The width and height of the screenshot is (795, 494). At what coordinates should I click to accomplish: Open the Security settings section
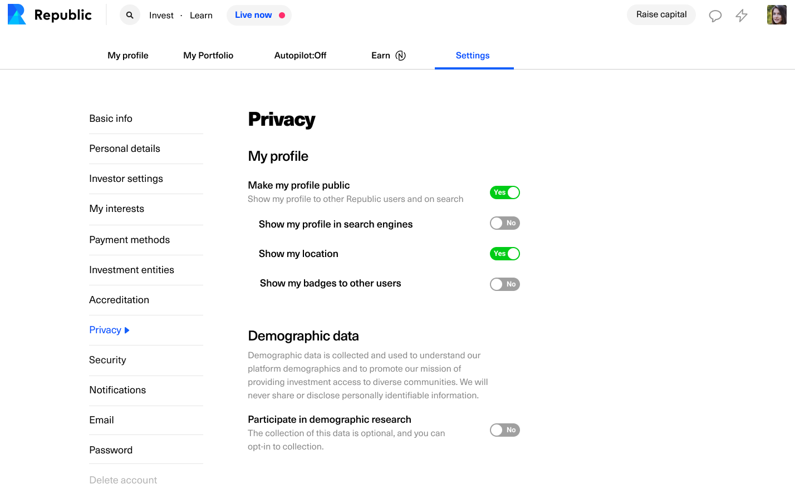107,360
